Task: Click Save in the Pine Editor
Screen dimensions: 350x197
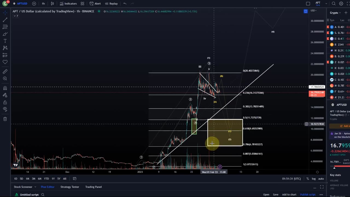Action: pos(276,195)
